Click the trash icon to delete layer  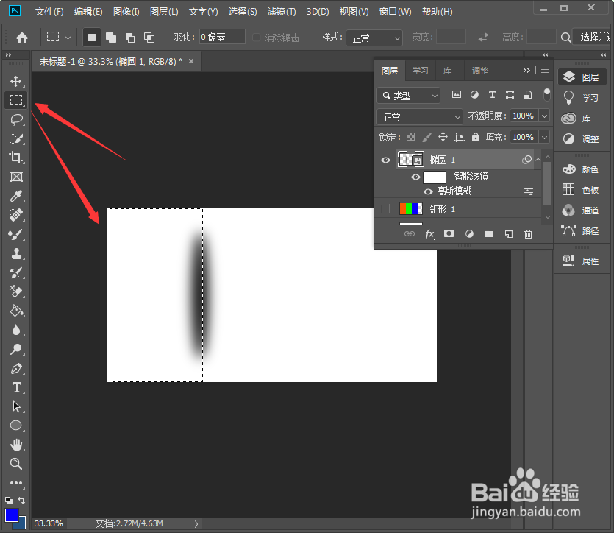[528, 234]
